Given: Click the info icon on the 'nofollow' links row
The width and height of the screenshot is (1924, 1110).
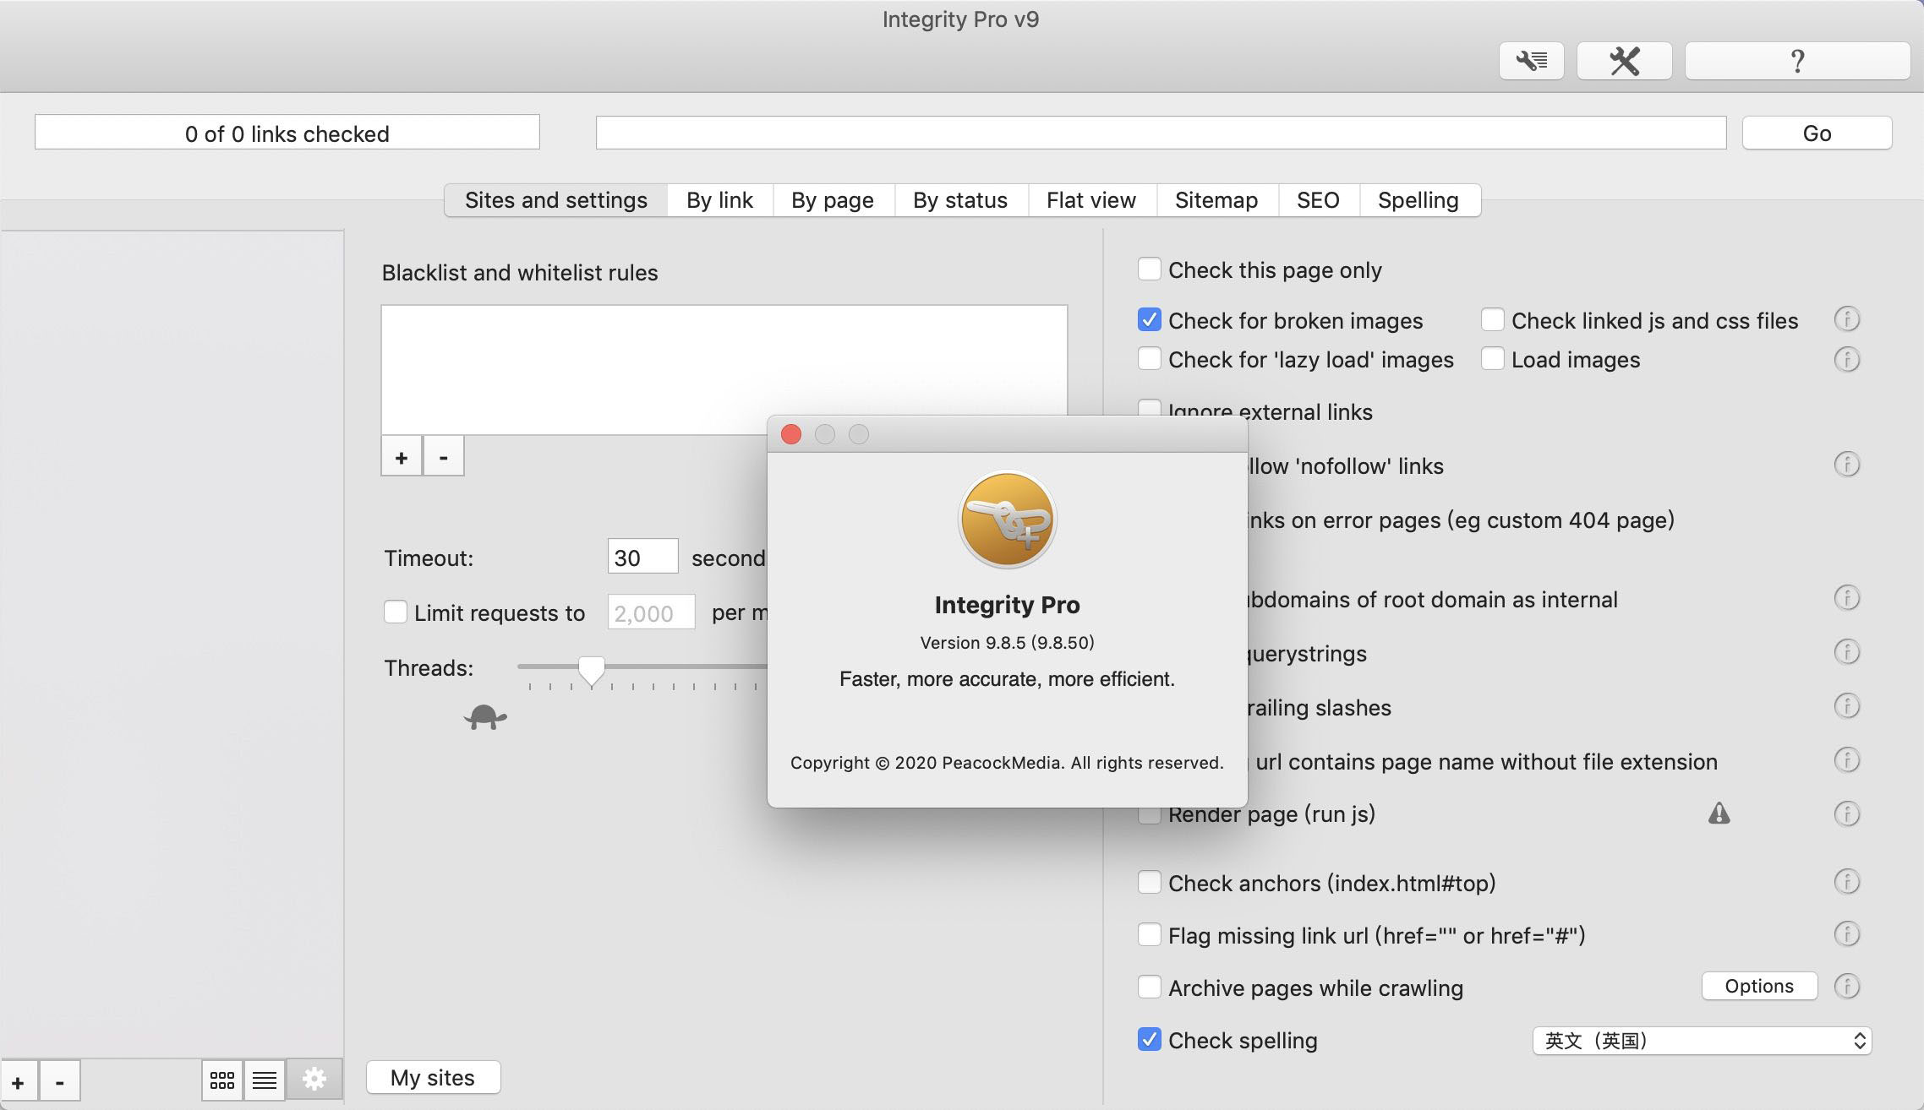Looking at the screenshot, I should [1846, 464].
